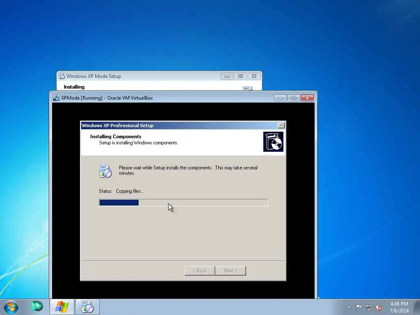Open the green swirl browser icon in taskbar
Viewport: 420px width, 315px height.
coord(37,306)
